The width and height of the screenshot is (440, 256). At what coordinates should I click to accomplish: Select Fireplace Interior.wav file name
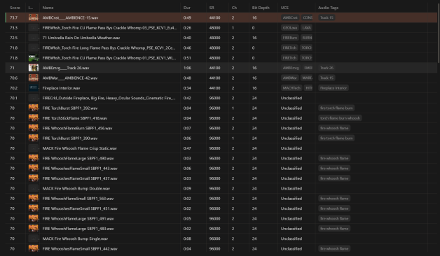tap(61, 88)
